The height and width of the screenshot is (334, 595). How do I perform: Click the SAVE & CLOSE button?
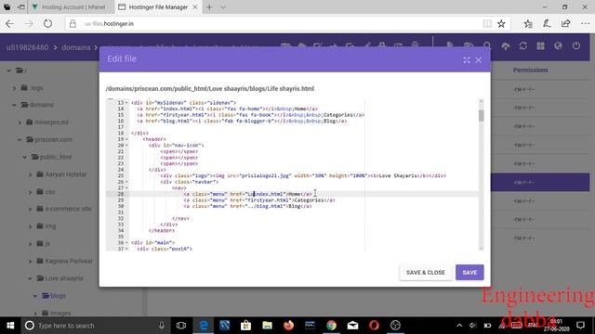426,272
